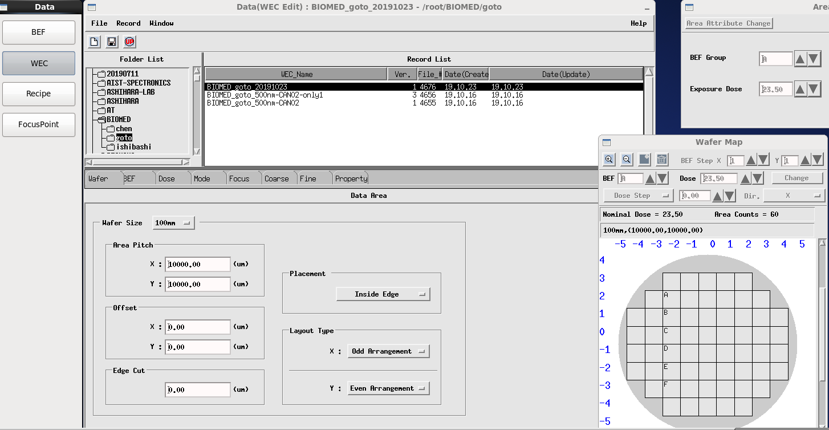Decrease BEF Step X value
Screen dimensions: 829x430
coord(763,160)
